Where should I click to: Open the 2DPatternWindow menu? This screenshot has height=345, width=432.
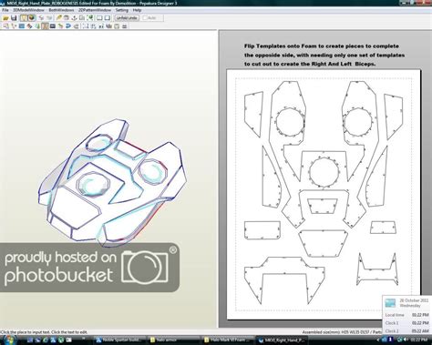[x=95, y=10]
